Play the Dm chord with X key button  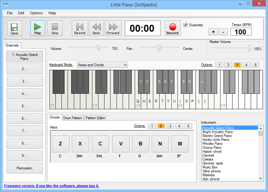[80, 144]
